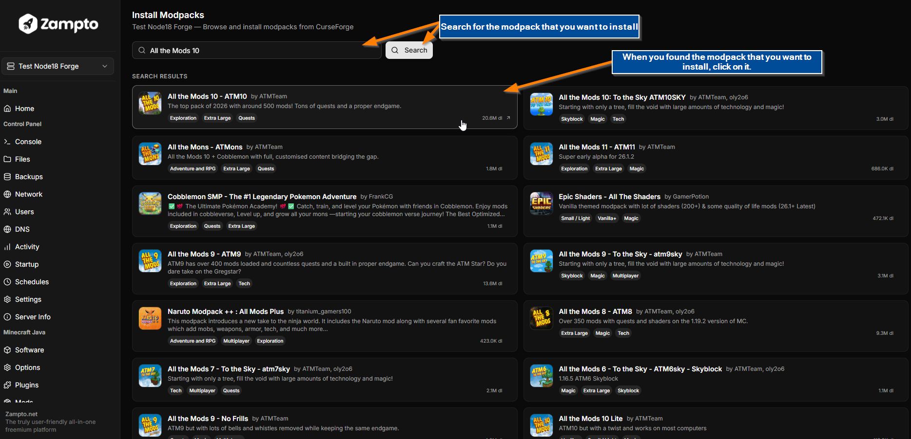The image size is (911, 439).
Task: Open the Users people icon
Action: 7,212
